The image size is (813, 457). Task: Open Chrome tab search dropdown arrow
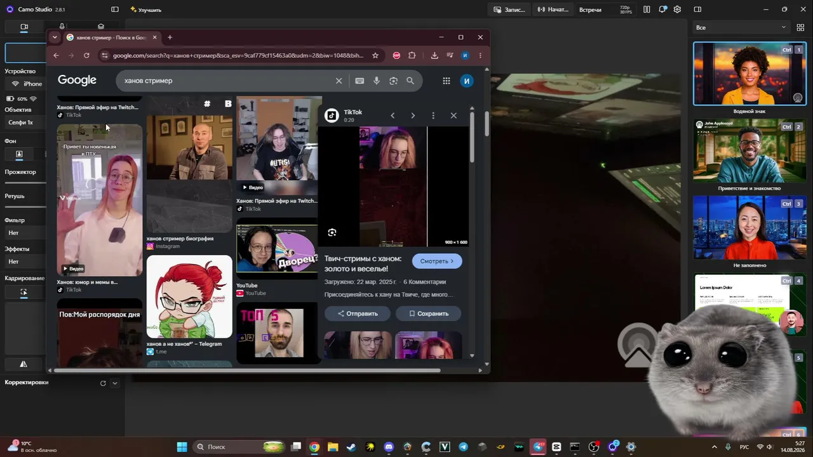tap(55, 37)
